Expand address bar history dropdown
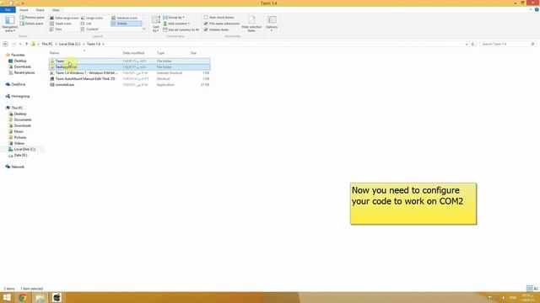 (x=467, y=44)
